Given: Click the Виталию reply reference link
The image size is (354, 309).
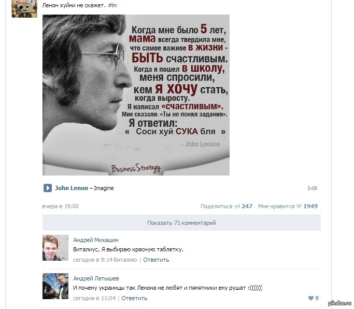Looking at the screenshot, I should click(125, 260).
